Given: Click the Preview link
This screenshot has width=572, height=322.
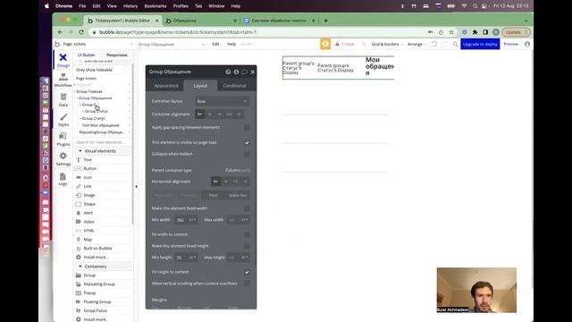Looking at the screenshot, I should [510, 44].
